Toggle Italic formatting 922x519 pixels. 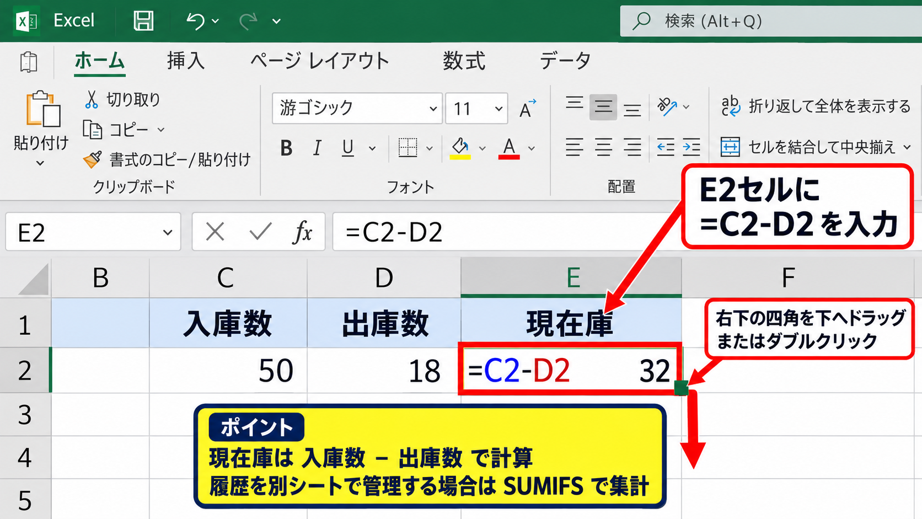[317, 148]
